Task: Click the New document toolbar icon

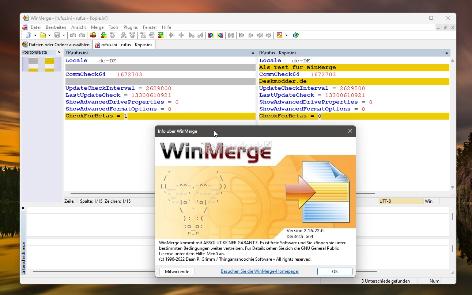Action: click(x=29, y=35)
